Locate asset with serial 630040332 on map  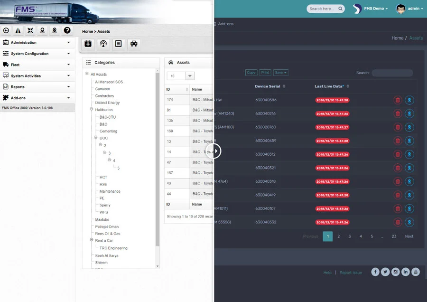click(409, 222)
